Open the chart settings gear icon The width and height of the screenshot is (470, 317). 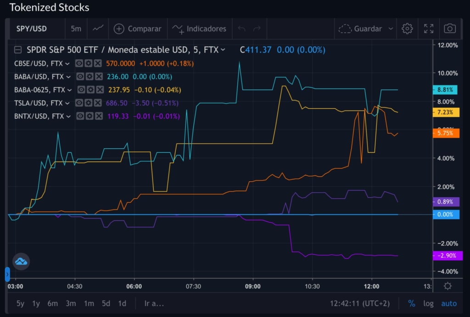click(x=407, y=28)
